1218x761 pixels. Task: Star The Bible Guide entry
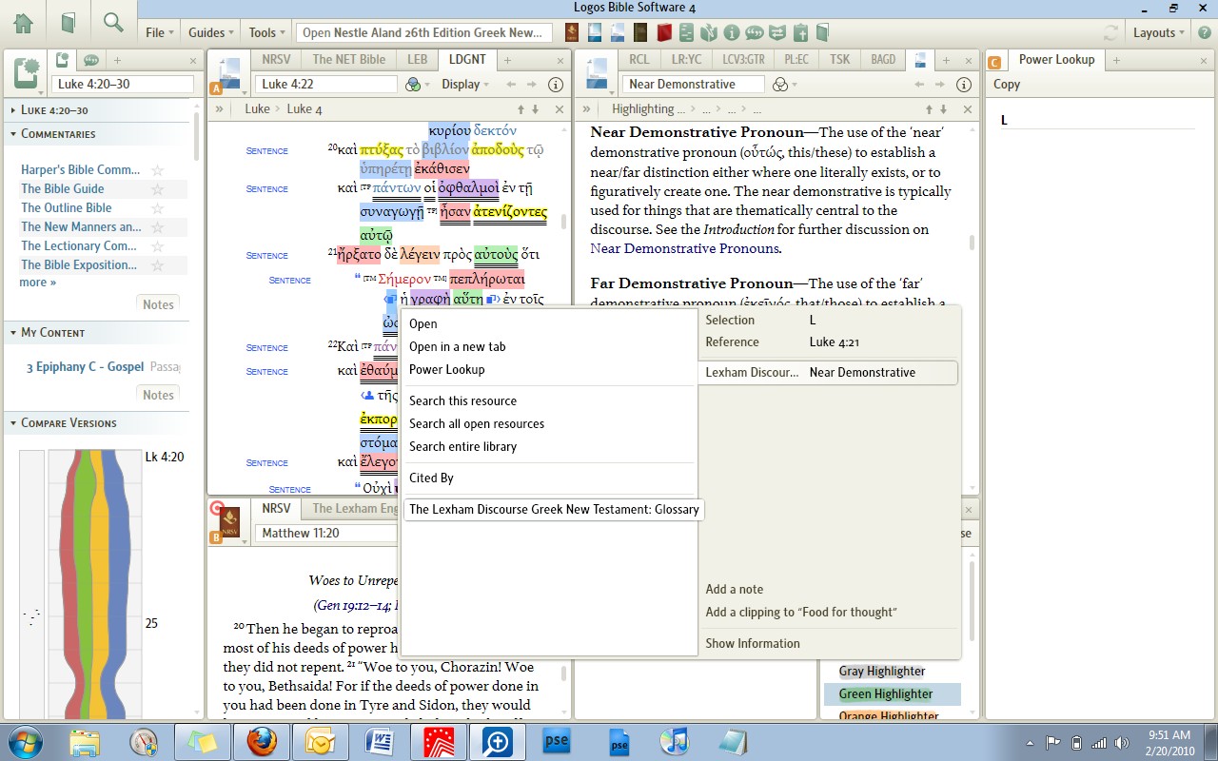coord(158,189)
